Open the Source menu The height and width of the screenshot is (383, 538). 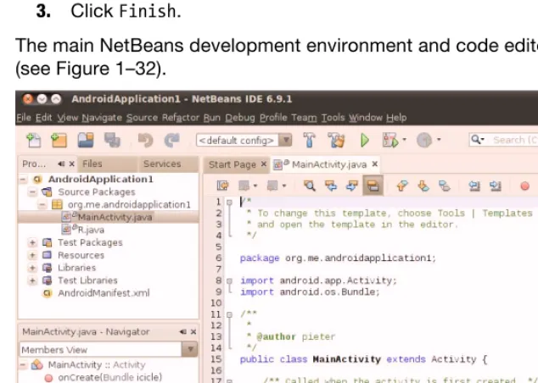click(x=142, y=118)
